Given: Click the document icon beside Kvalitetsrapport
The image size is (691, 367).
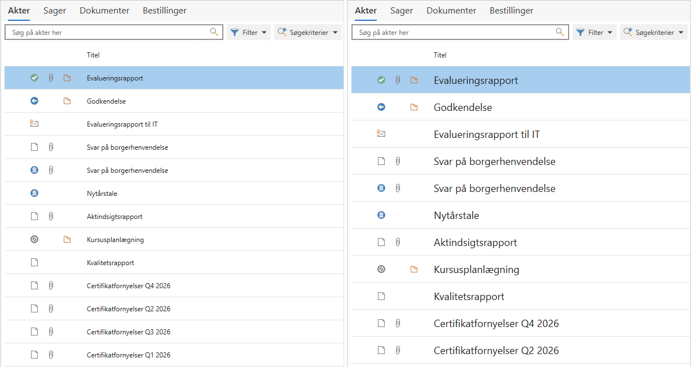Looking at the screenshot, I should pos(34,262).
